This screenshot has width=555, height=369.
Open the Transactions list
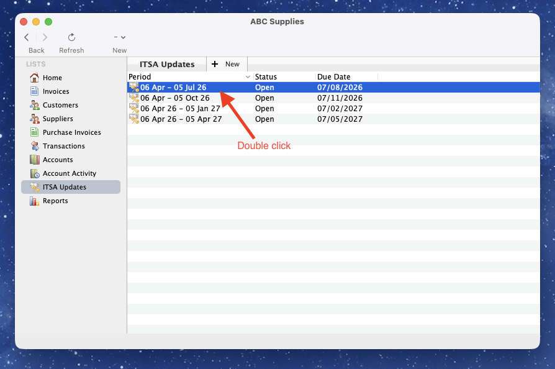(x=64, y=146)
